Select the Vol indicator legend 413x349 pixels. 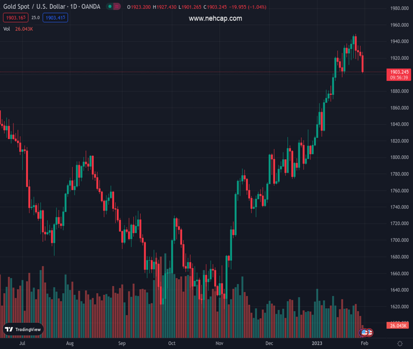click(7, 29)
